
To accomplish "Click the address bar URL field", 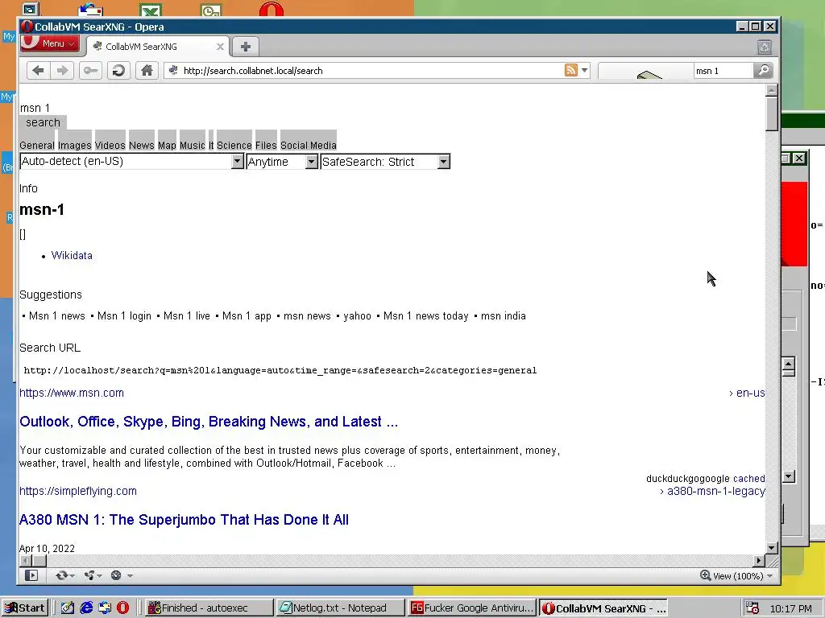I will 368,71.
